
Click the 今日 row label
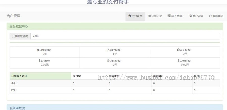(14, 83)
